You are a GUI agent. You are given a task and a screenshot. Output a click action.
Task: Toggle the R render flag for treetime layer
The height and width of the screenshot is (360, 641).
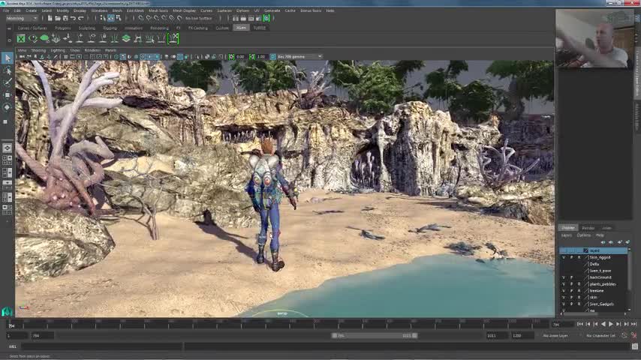(x=579, y=291)
